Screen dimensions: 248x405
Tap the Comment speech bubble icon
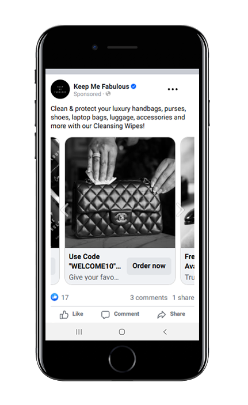point(105,315)
